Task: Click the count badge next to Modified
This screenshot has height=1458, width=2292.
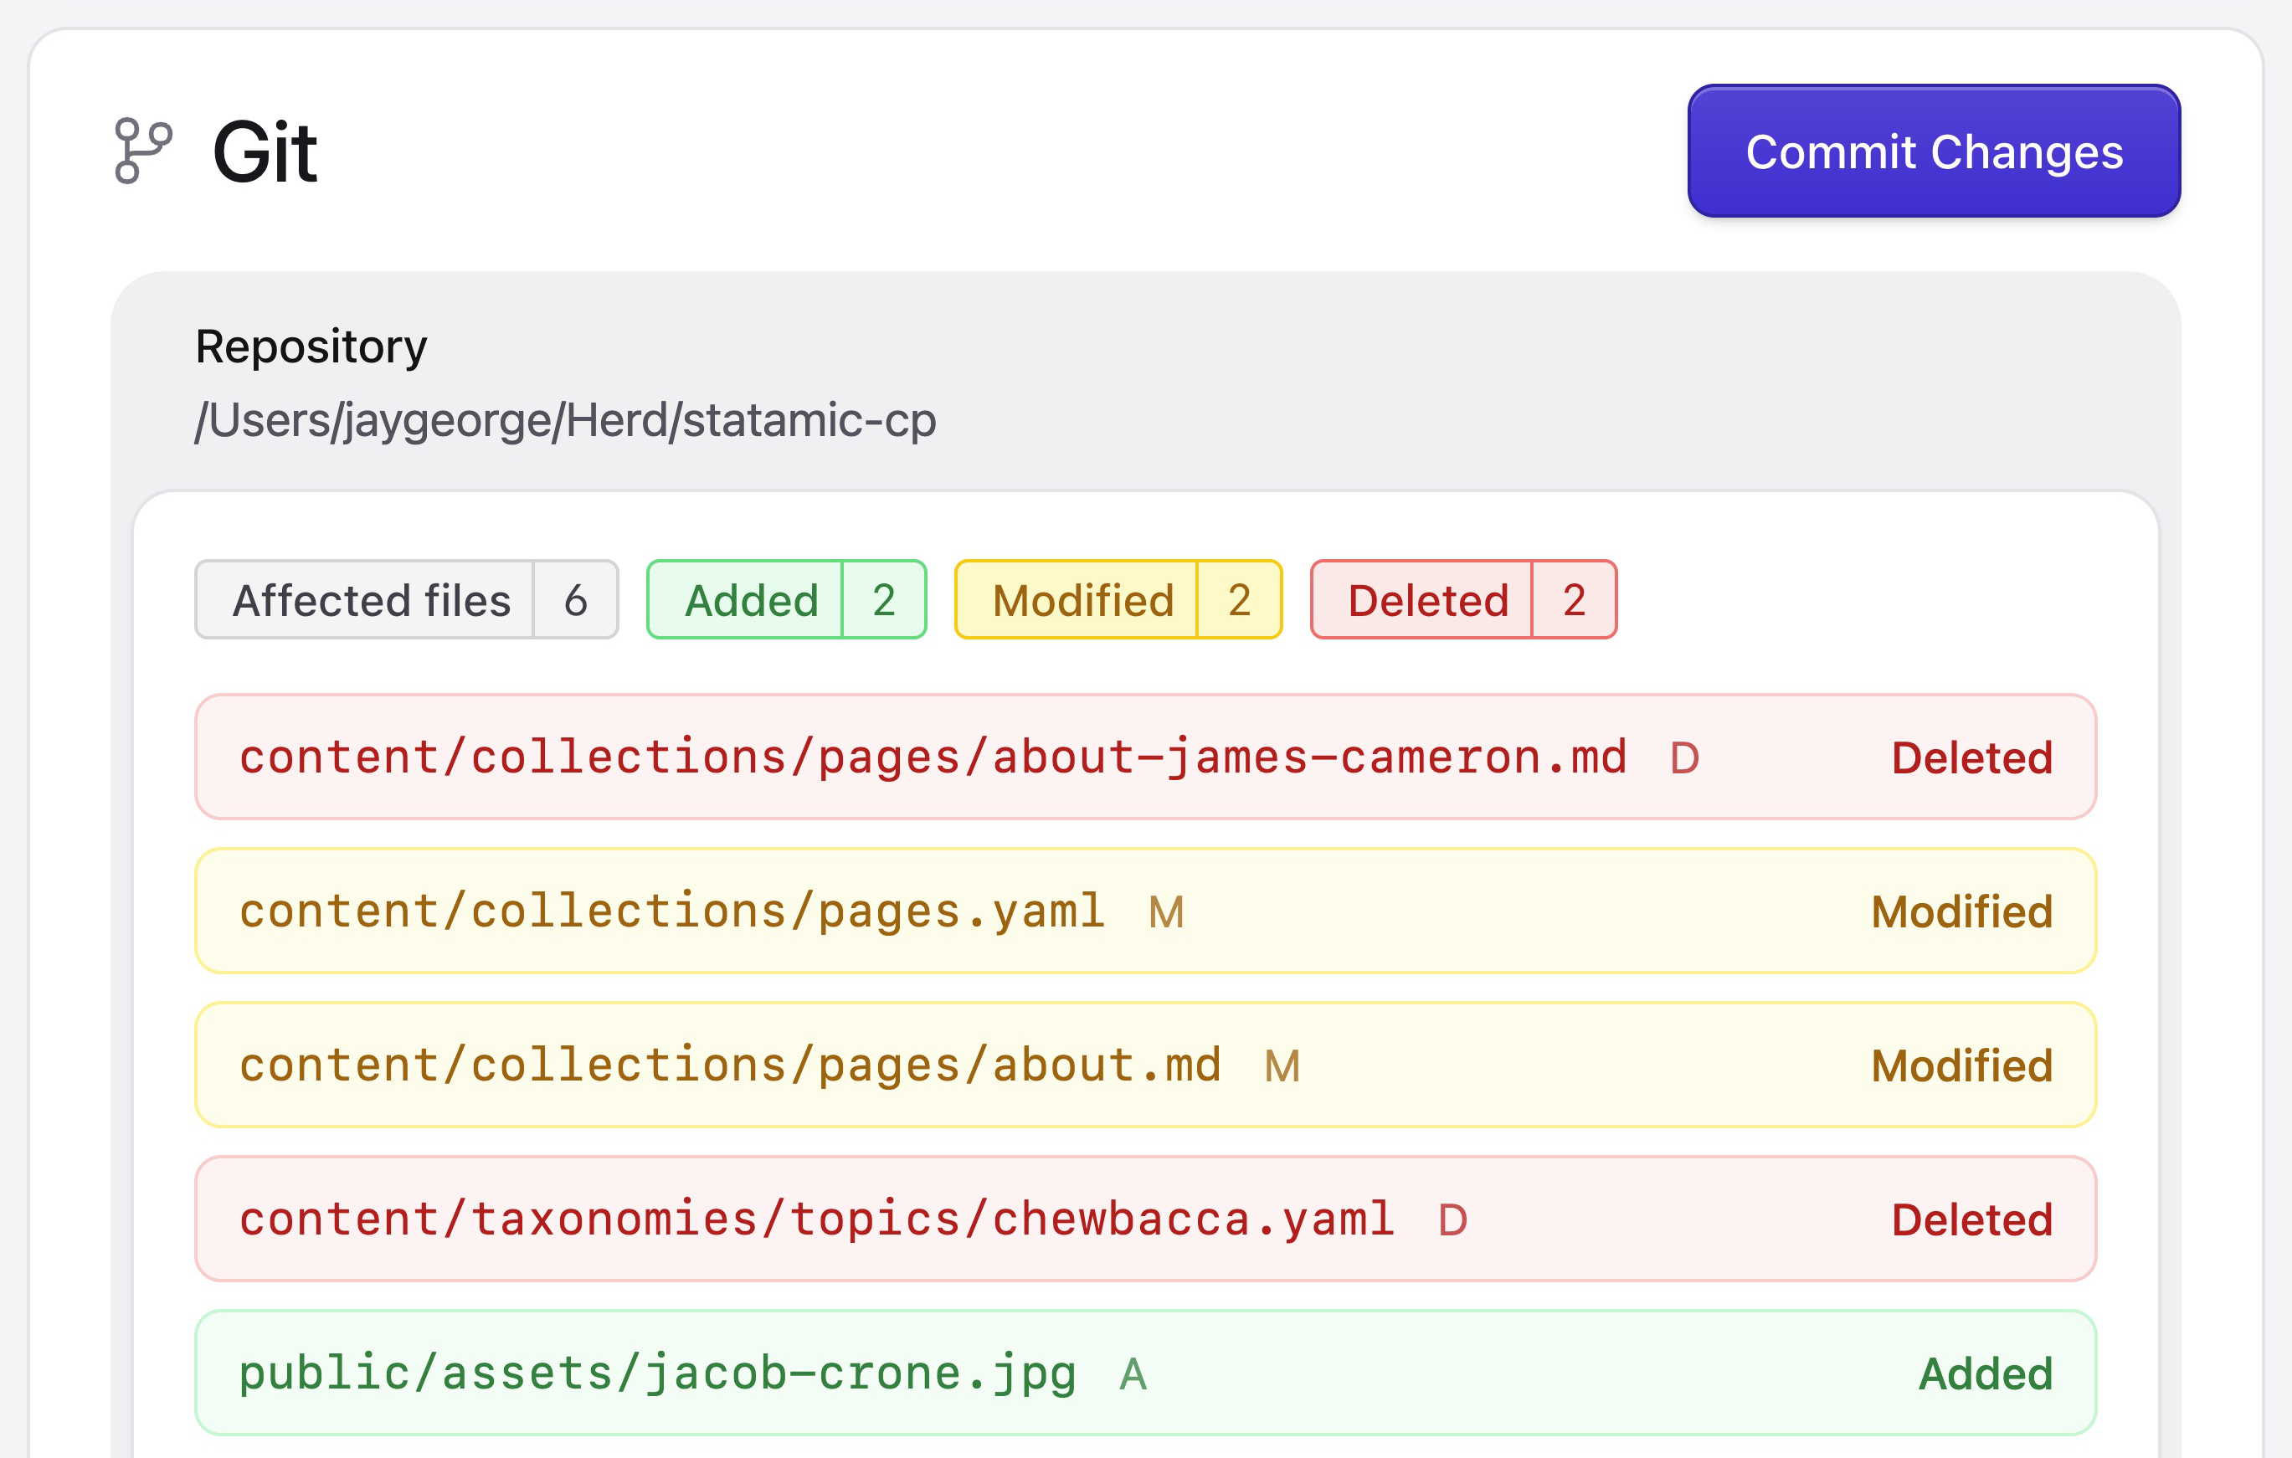Action: (x=1239, y=599)
